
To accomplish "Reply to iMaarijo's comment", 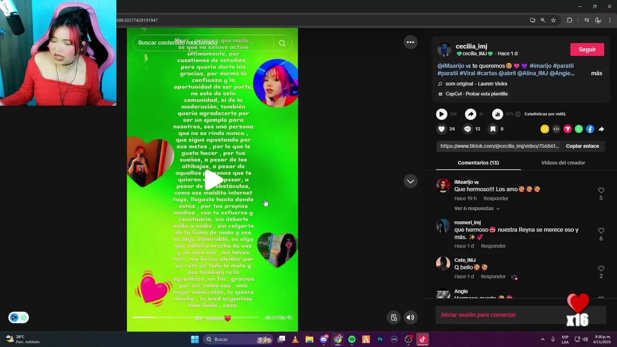I will coord(496,199).
